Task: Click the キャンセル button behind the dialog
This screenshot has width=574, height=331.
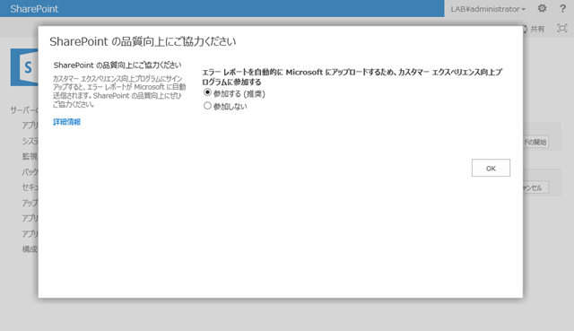Action: pos(535,187)
